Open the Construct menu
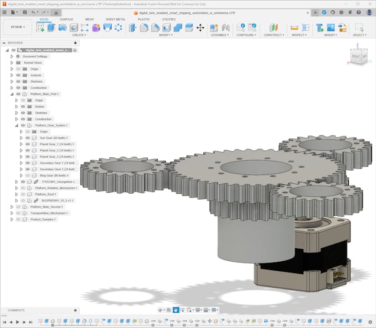This screenshot has height=328, width=376. [x=273, y=35]
